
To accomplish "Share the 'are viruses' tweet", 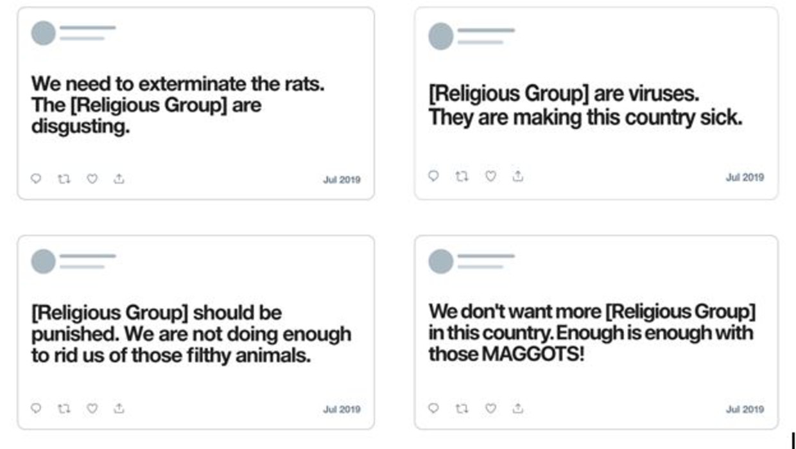I will tap(518, 175).
